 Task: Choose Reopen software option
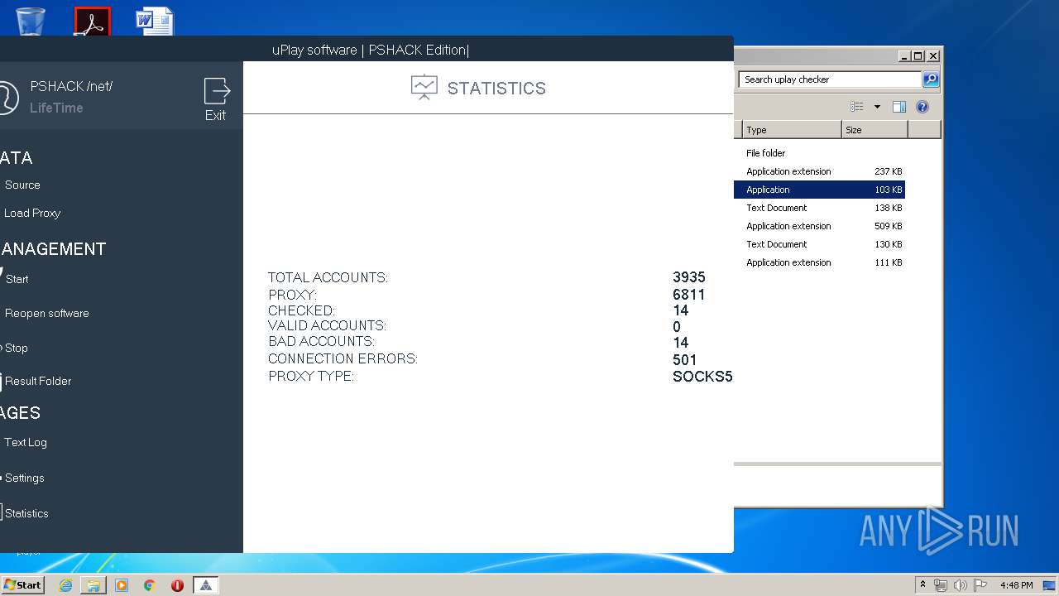(47, 313)
